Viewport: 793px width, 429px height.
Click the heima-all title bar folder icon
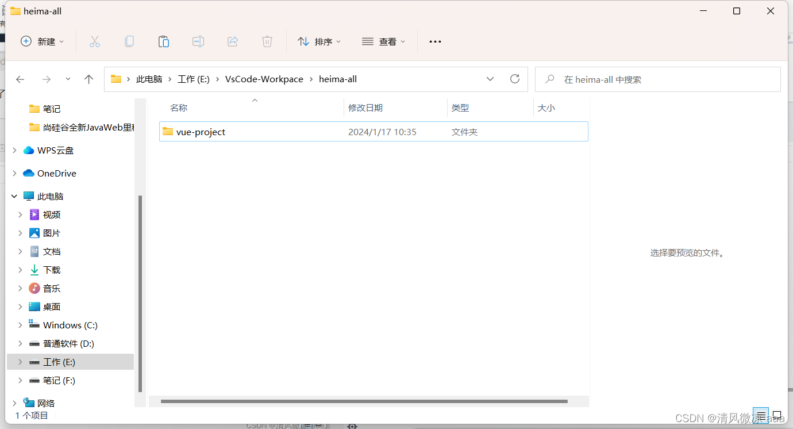coord(16,11)
